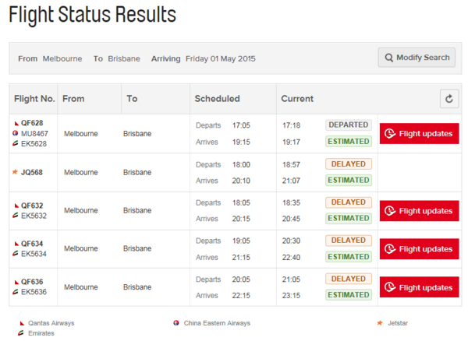
Task: Open Flight updates for QF634
Action: tap(419, 249)
